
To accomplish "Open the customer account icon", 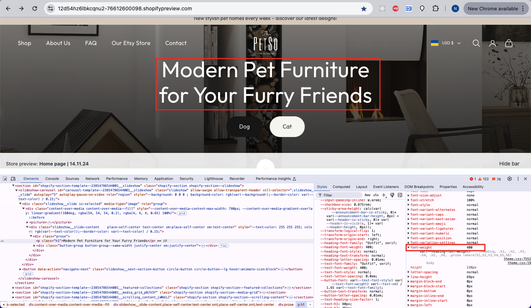I will (493, 43).
